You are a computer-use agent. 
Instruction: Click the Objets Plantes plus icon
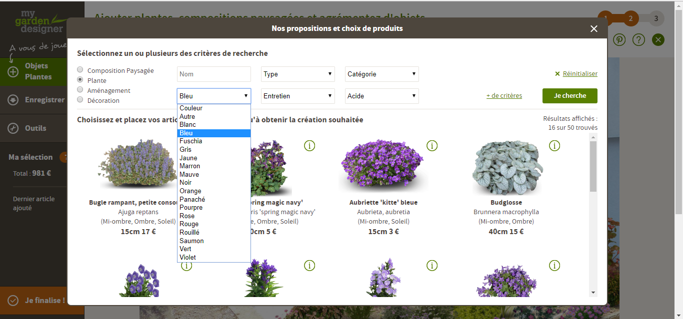13,71
